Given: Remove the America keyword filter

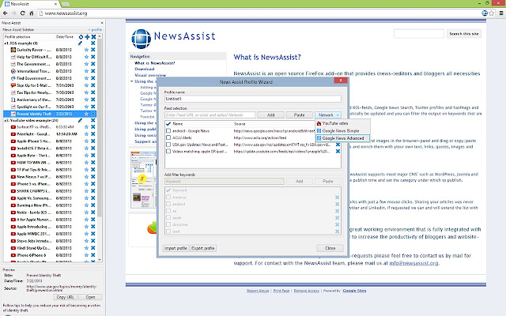Looking at the screenshot, I should click(338, 197).
